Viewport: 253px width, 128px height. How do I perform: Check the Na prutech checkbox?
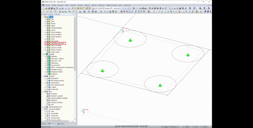(x=47, y=79)
